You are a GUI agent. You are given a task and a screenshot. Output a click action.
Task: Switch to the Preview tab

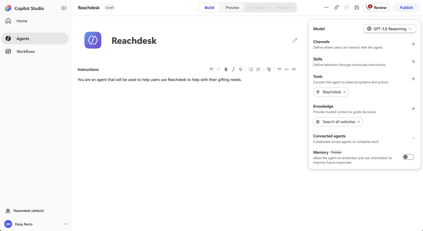tap(232, 8)
